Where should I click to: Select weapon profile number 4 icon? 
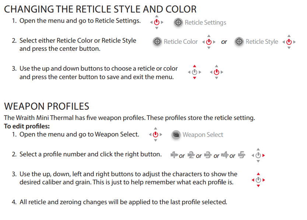(x=225, y=155)
